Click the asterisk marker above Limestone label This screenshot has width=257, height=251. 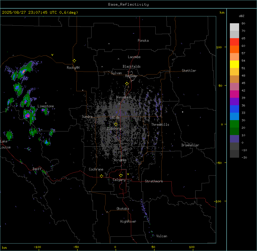46,103
